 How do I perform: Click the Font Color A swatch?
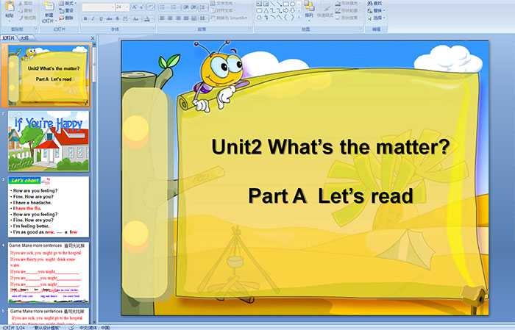click(x=147, y=18)
